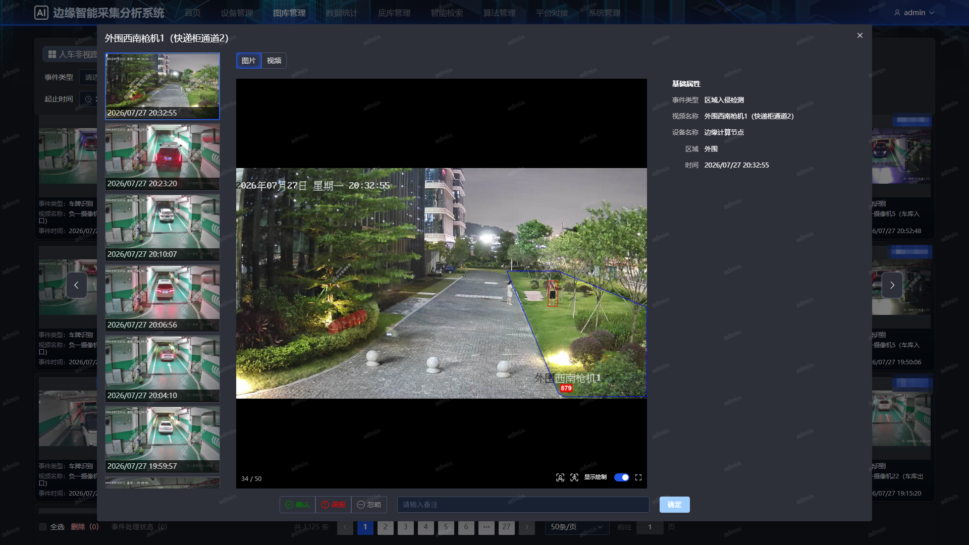Click the 请输入备注 remark field
The image size is (969, 545).
coord(523,505)
